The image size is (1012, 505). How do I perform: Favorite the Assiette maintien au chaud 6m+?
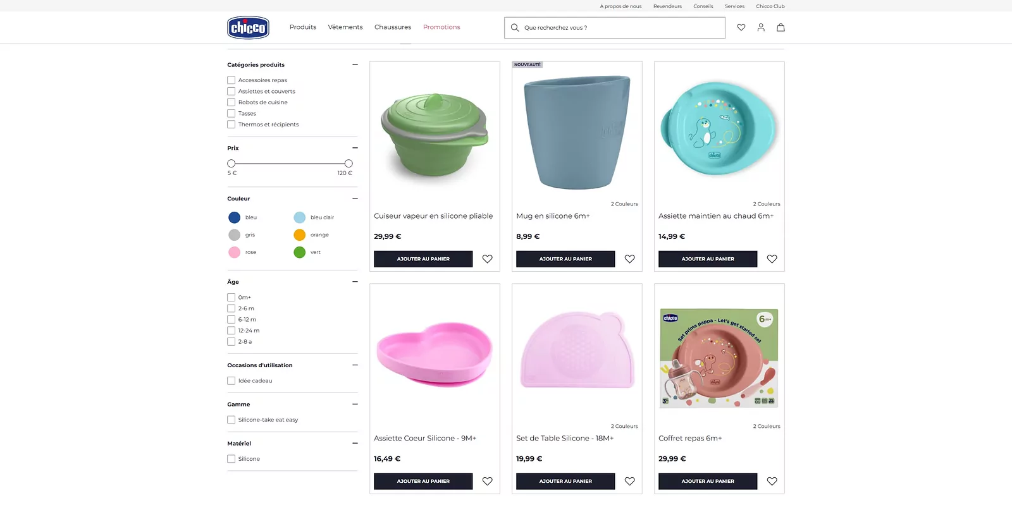point(772,259)
